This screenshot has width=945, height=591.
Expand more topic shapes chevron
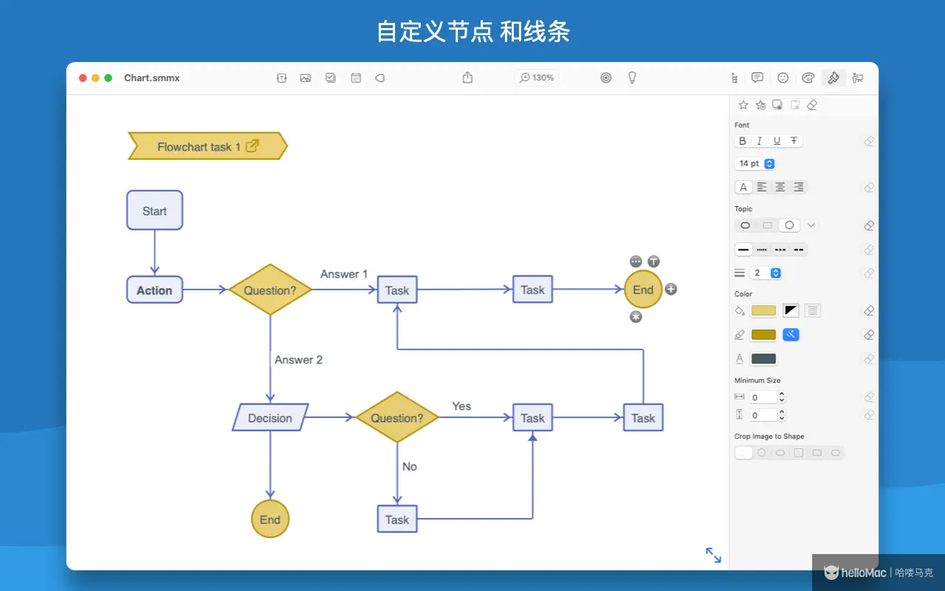[x=811, y=225]
